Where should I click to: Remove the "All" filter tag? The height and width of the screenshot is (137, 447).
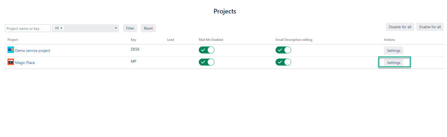point(61,28)
